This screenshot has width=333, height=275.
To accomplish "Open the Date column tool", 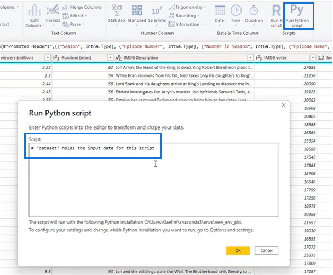I will [x=220, y=15].
